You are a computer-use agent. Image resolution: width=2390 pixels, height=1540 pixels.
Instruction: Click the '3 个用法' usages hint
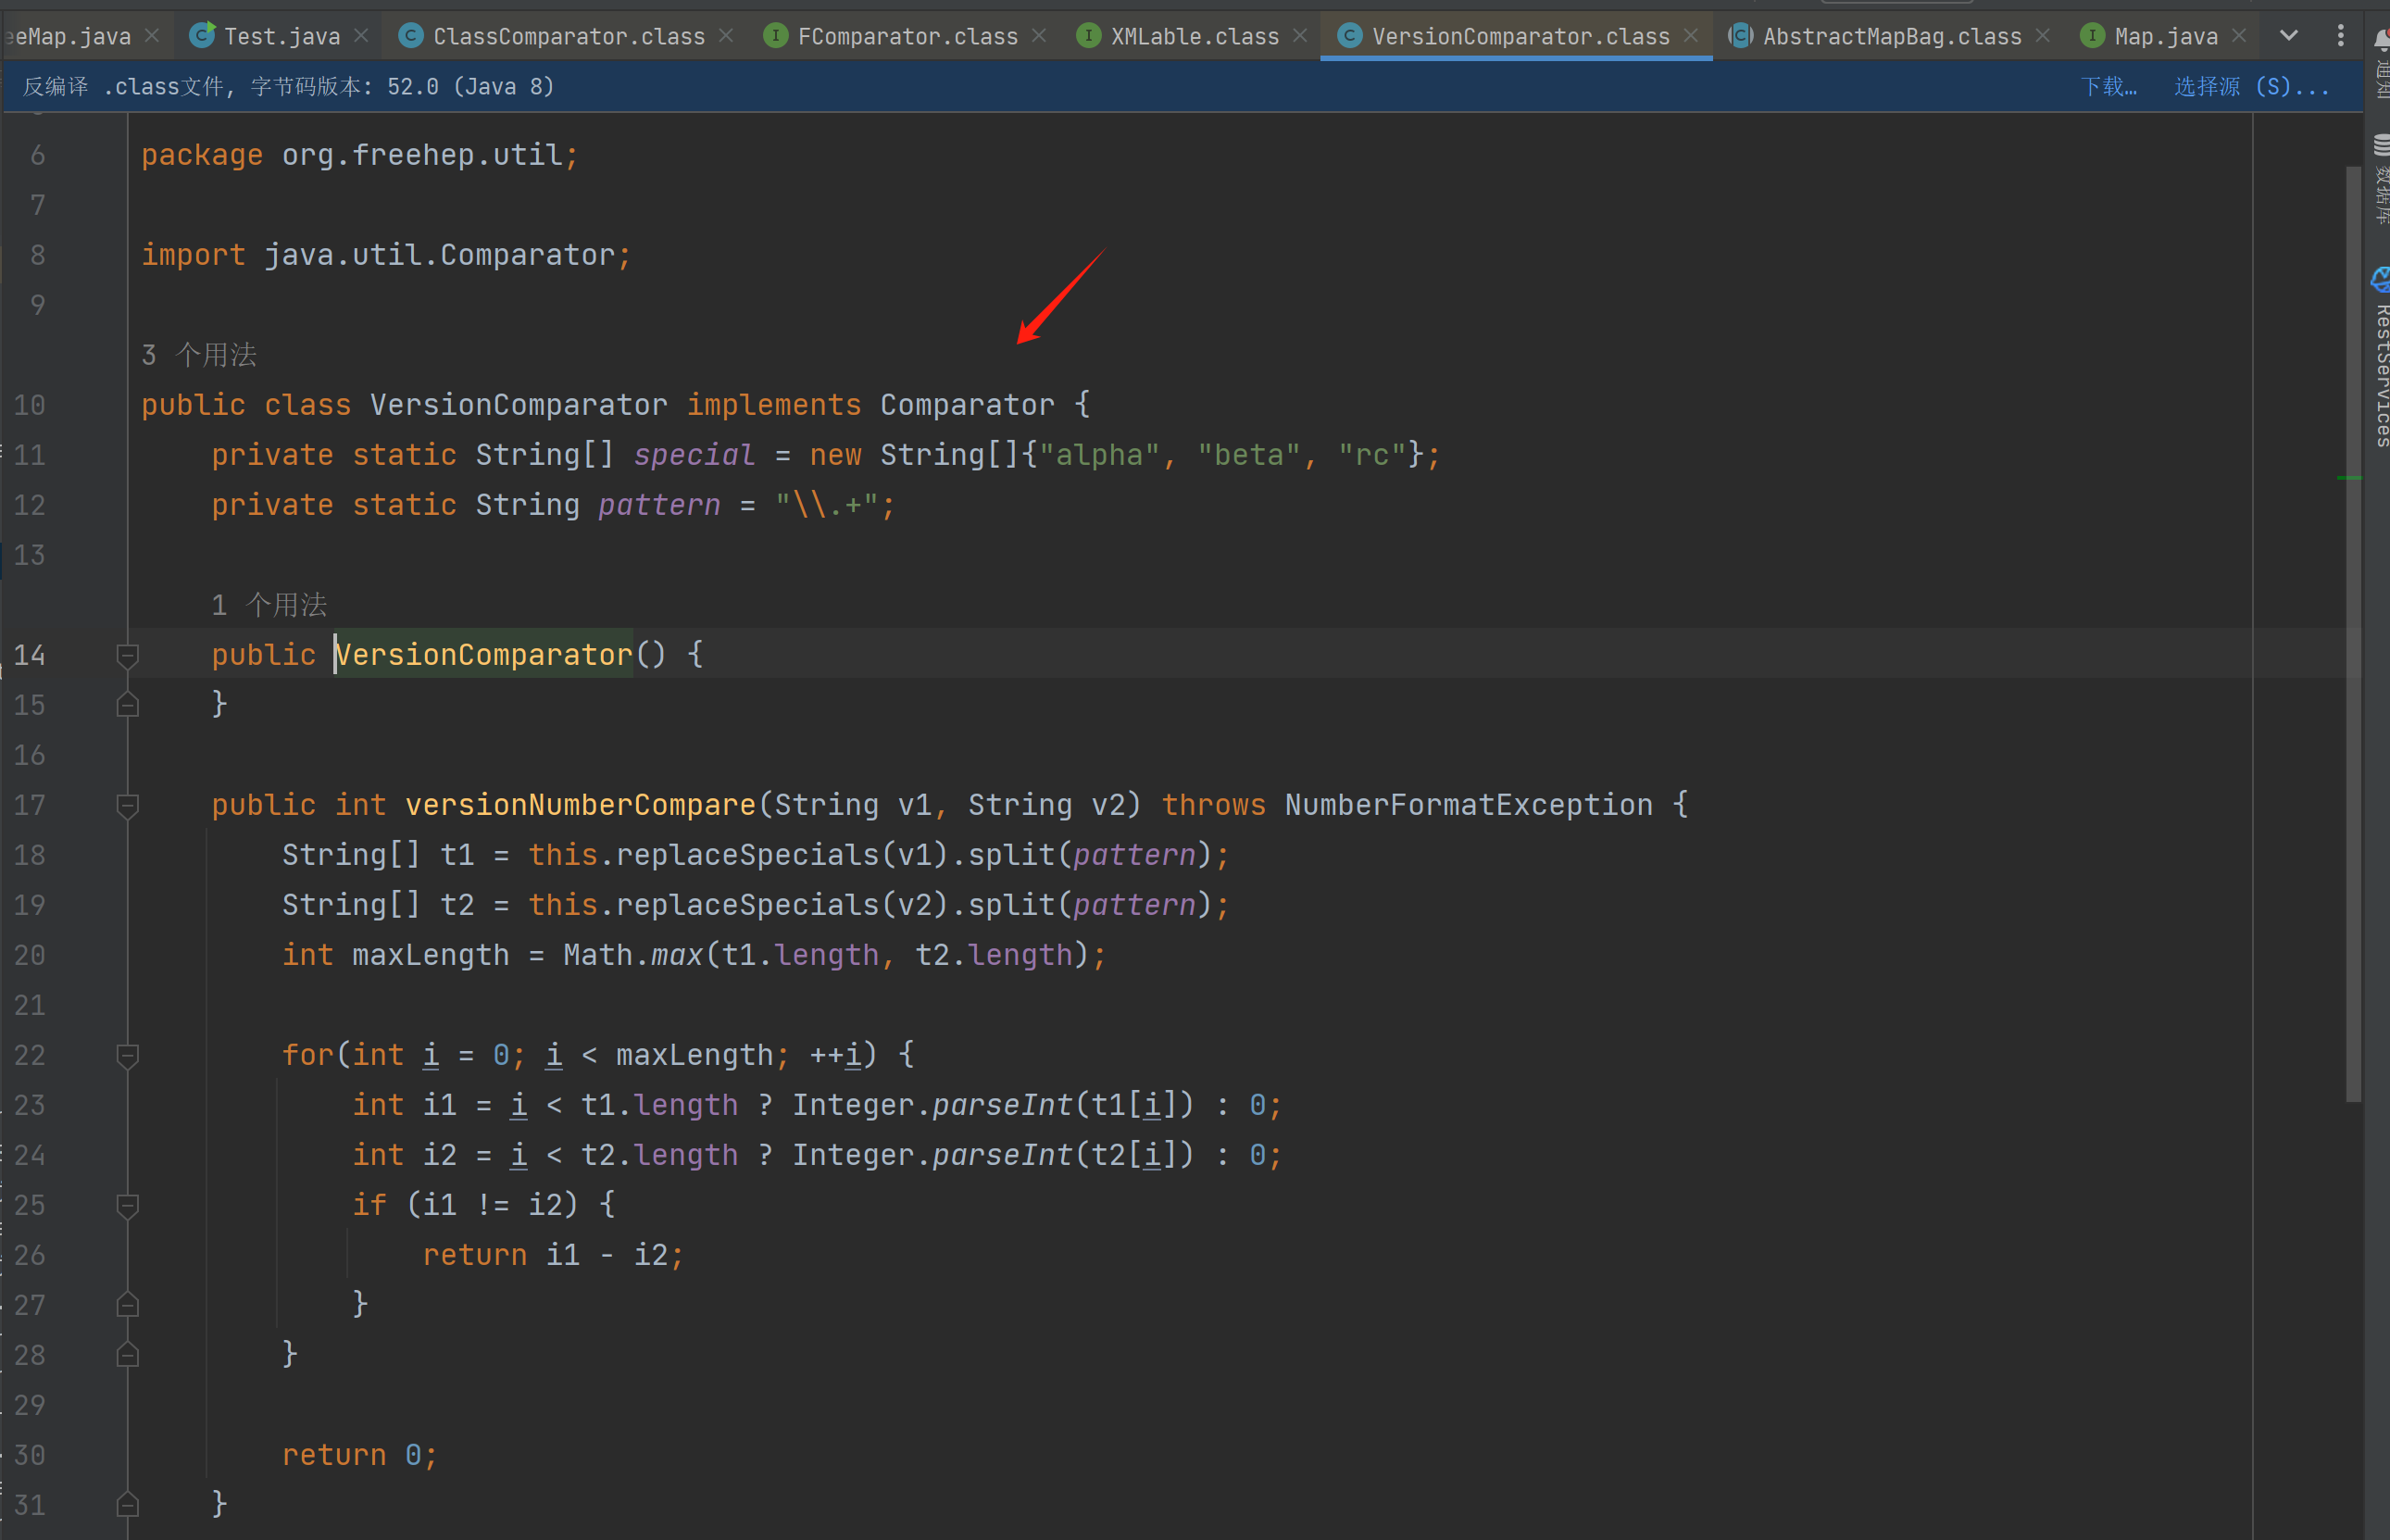(199, 355)
